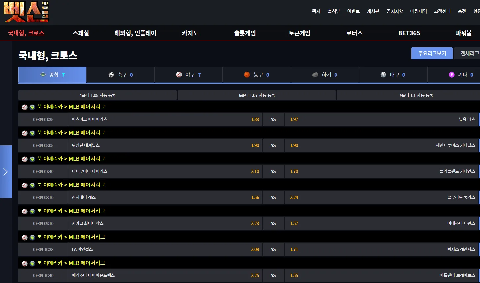The width and height of the screenshot is (480, 283).
Task: Bet on 애리조나 다이아몬드백스 at 2.25
Action: pyautogui.click(x=165, y=275)
